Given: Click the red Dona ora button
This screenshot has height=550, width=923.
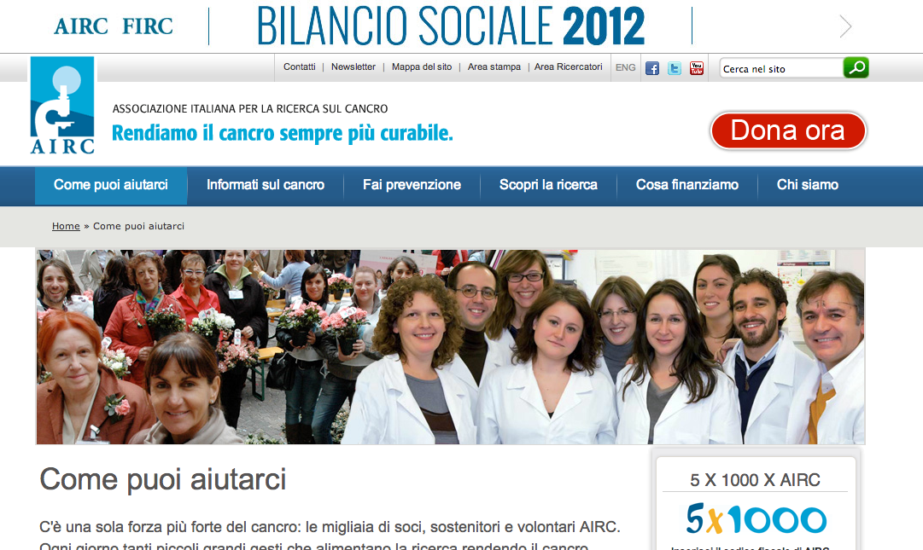Looking at the screenshot, I should (x=788, y=130).
